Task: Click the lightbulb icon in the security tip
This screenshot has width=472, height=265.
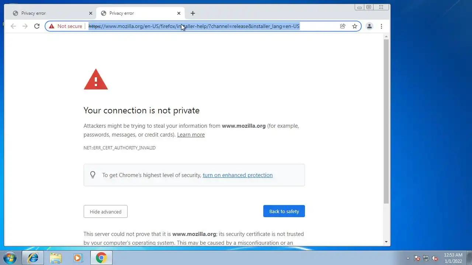Action: pos(93,175)
